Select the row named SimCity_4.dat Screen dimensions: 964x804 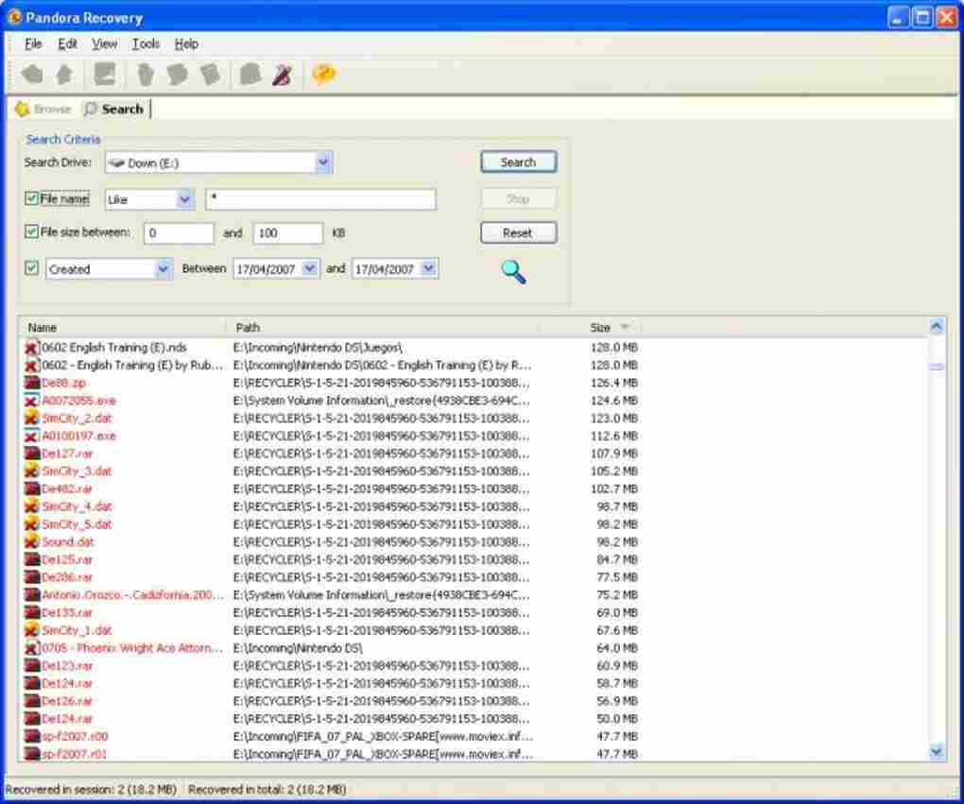click(77, 506)
